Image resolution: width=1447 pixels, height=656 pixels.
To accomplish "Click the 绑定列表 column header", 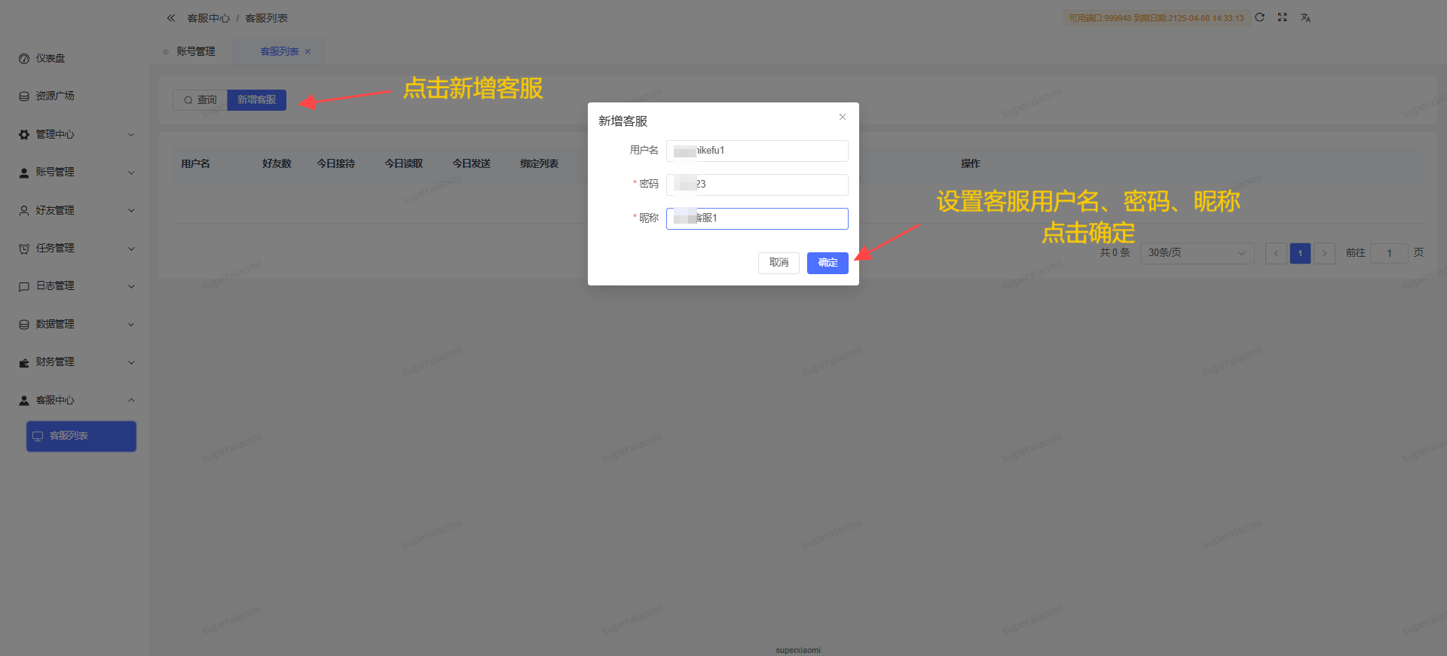I will point(539,163).
